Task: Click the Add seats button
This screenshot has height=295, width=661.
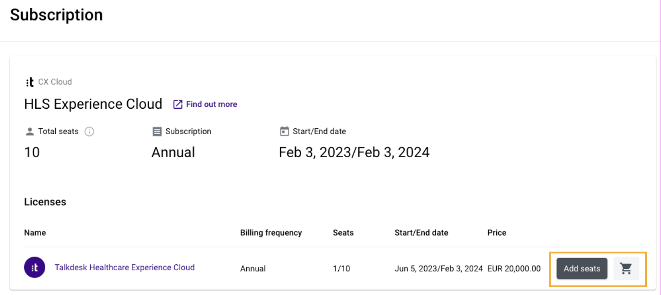Action: [x=581, y=269]
